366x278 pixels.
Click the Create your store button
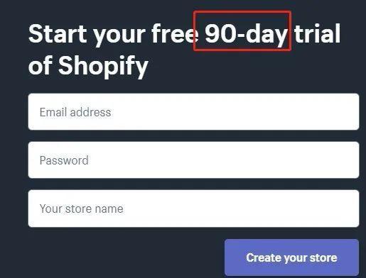(x=291, y=257)
